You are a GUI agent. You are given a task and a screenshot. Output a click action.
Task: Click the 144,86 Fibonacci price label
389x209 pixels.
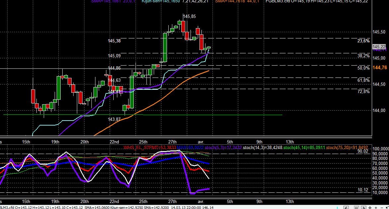[114, 68]
